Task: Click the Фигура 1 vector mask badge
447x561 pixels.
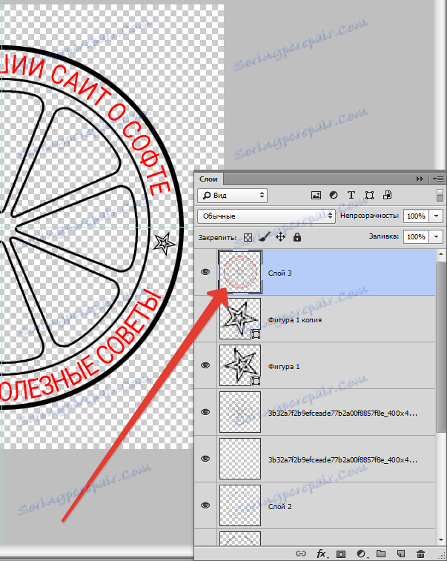Action: pyautogui.click(x=256, y=381)
